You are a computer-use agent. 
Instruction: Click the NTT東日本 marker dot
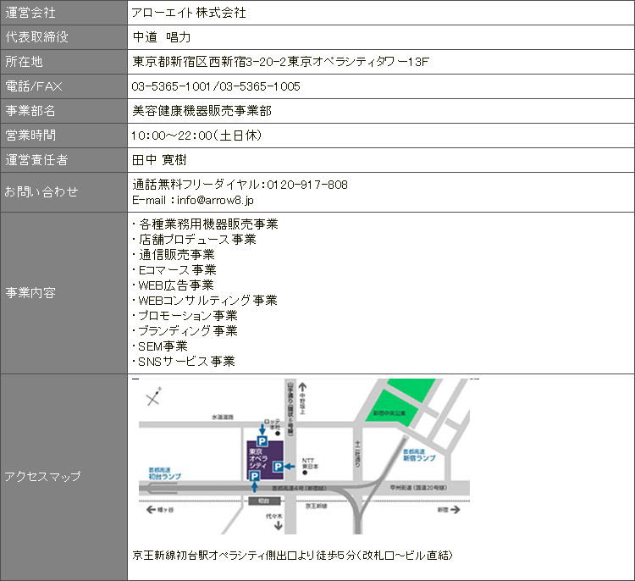305,473
